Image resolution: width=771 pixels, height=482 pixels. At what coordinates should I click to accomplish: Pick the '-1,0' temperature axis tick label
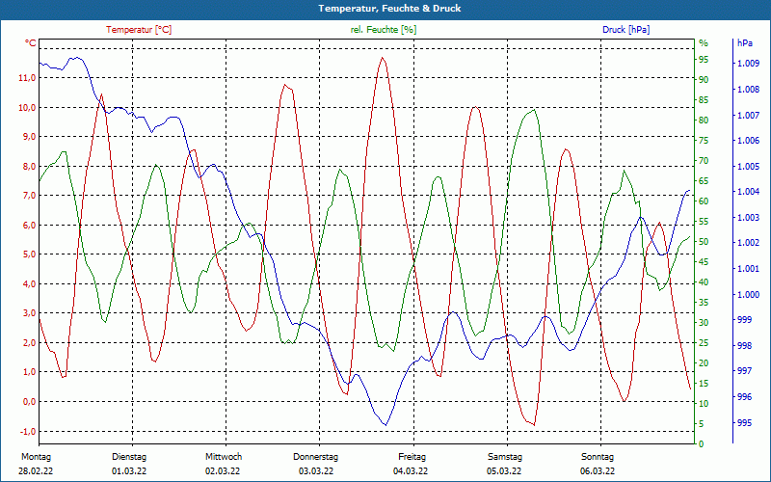(28, 431)
